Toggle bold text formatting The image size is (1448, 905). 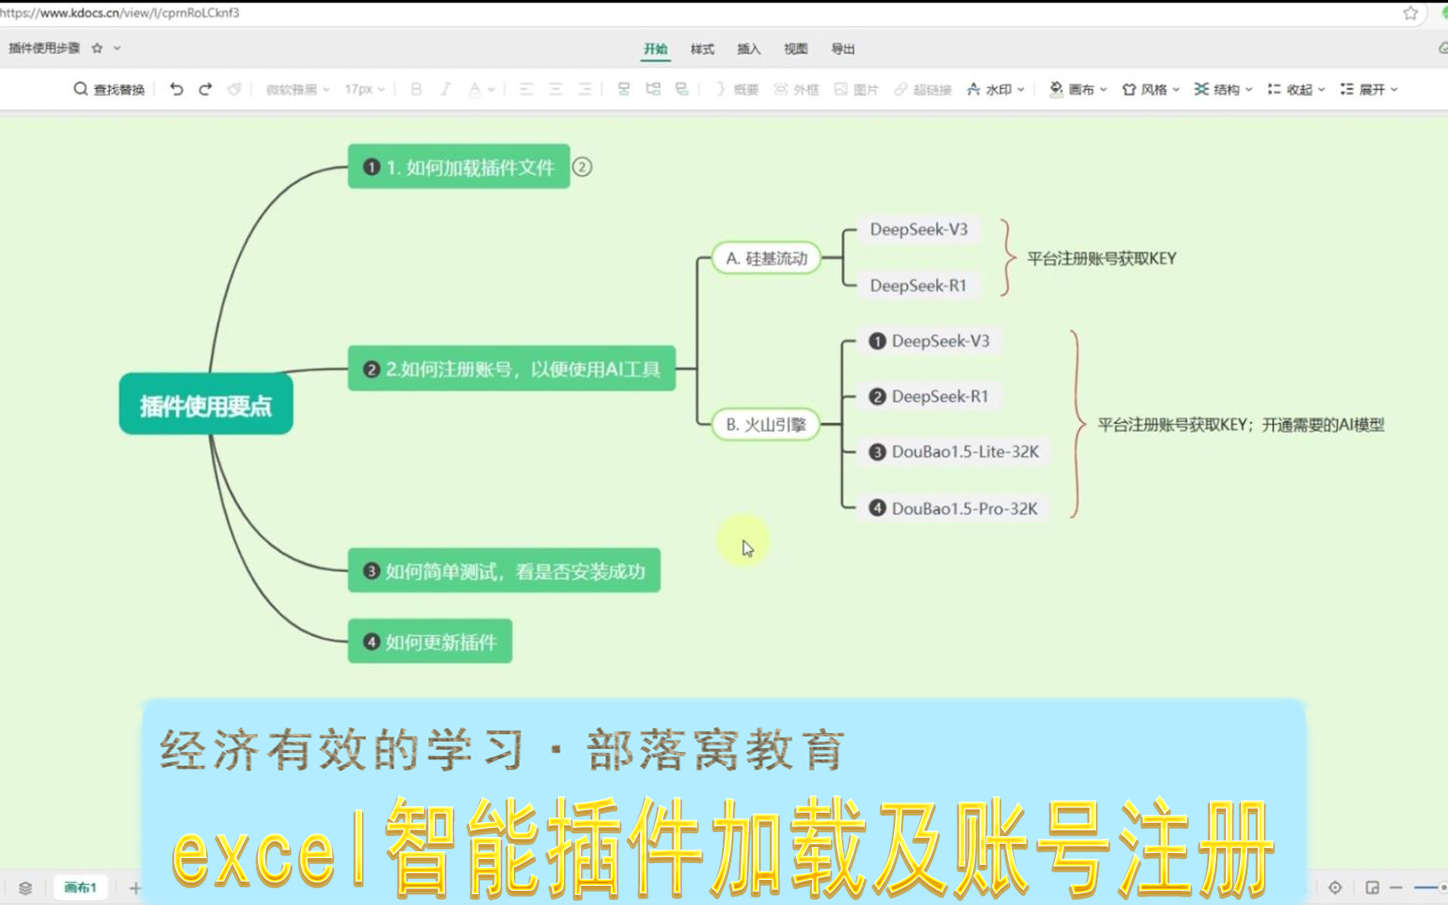(x=416, y=89)
